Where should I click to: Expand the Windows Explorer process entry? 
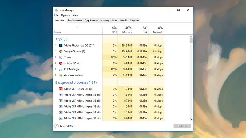56,75
